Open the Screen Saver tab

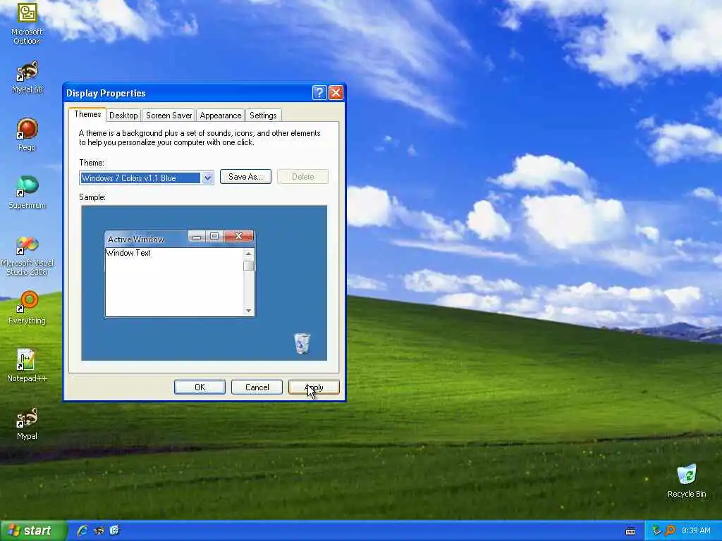[169, 116]
